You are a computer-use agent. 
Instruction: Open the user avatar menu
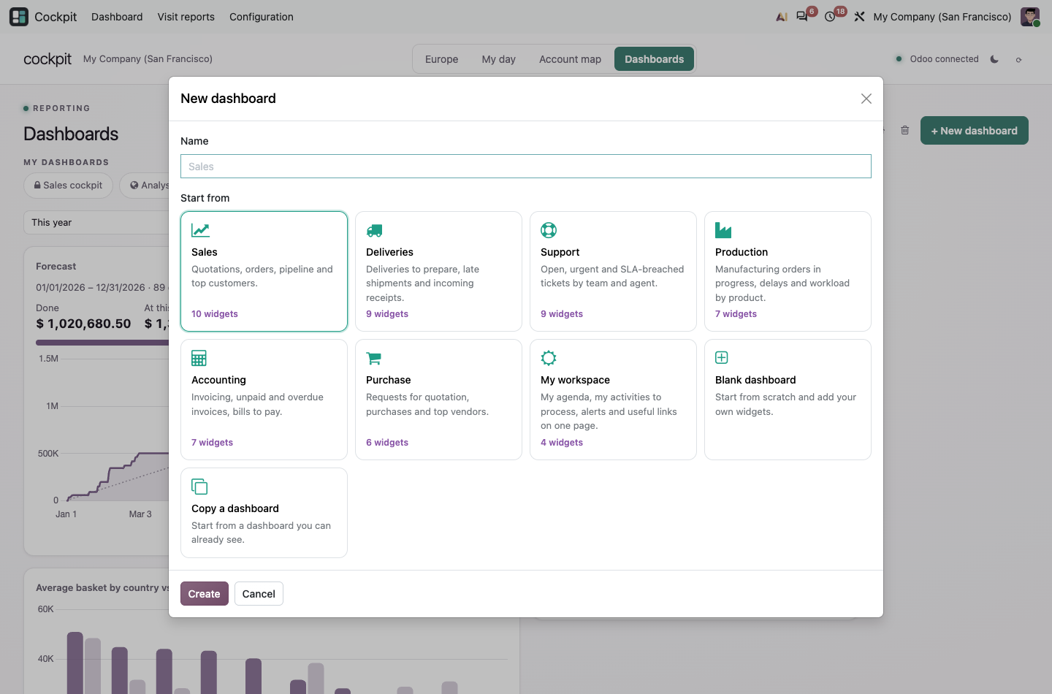1030,17
